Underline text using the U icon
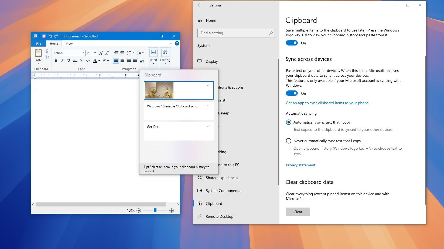Screen dimensions: 444x249 pos(69,61)
